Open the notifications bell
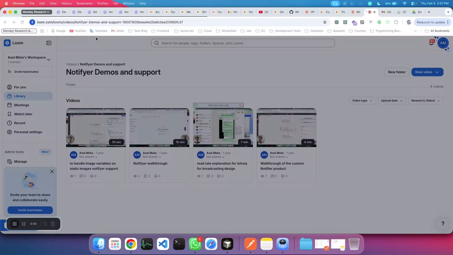Viewport: 453px width, 255px height. point(431,43)
